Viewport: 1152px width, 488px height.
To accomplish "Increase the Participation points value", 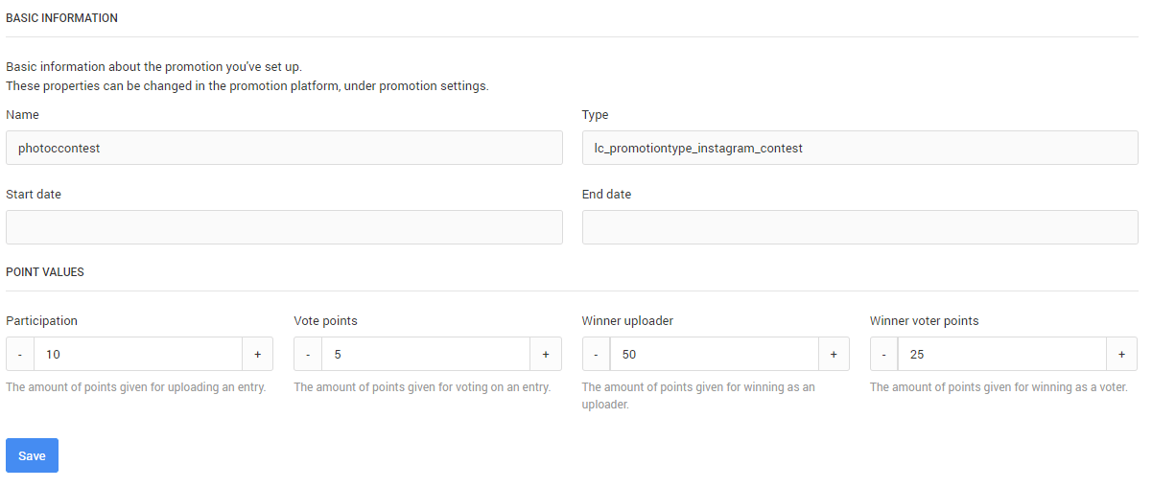I will point(257,354).
